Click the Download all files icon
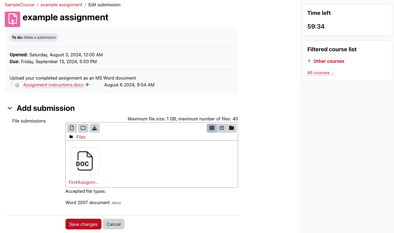394x233 pixels. tap(94, 128)
